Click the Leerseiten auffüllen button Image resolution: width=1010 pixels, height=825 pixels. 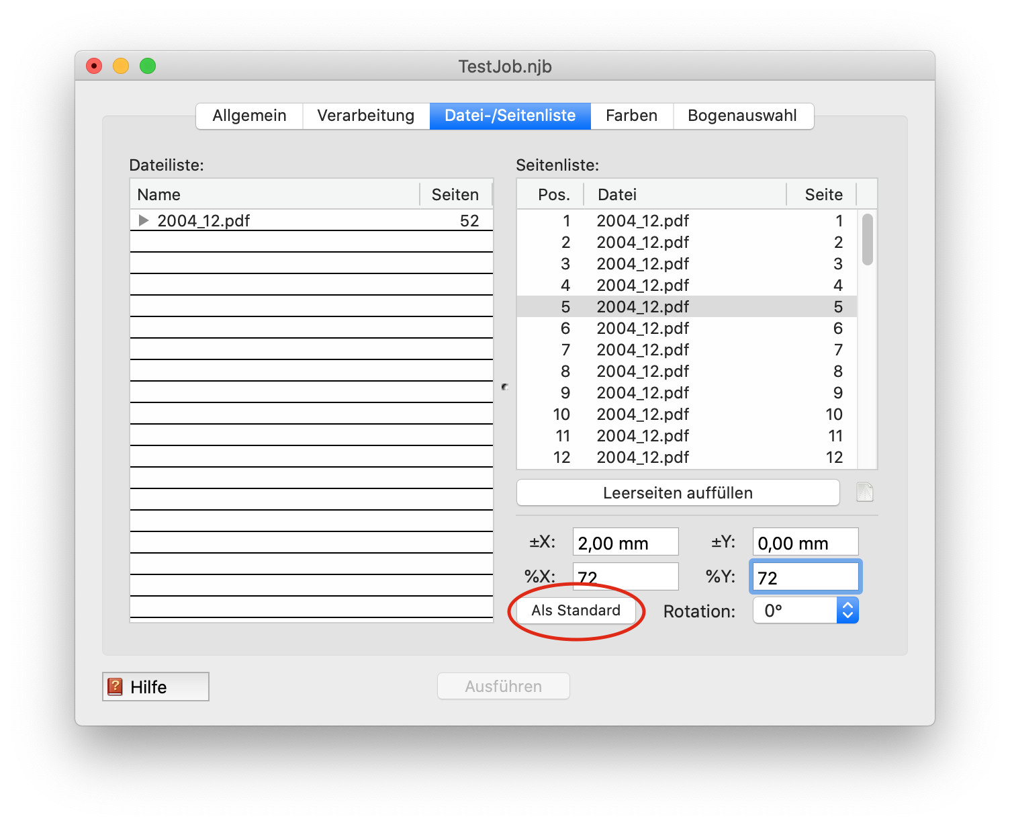click(x=678, y=492)
